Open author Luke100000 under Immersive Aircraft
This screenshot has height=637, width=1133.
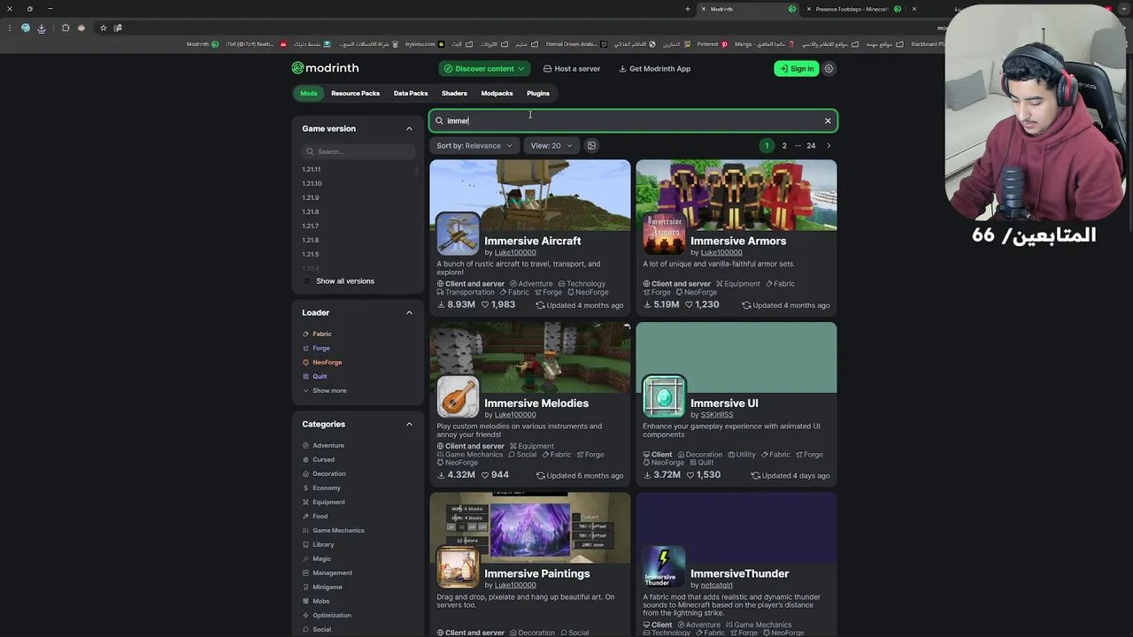coord(515,252)
